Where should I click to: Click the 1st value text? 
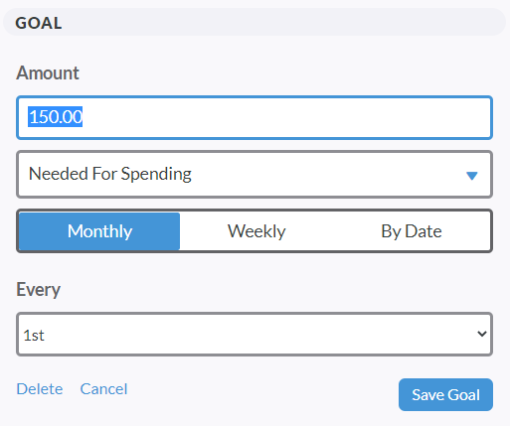34,336
